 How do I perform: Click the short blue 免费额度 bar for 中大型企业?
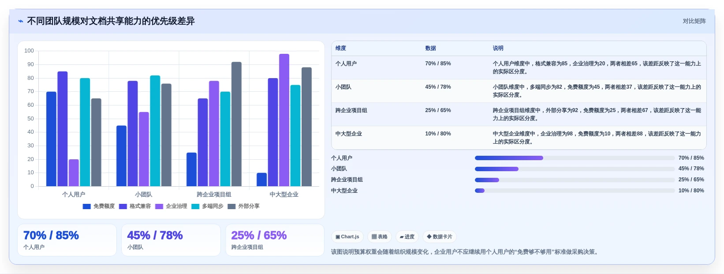pos(262,180)
